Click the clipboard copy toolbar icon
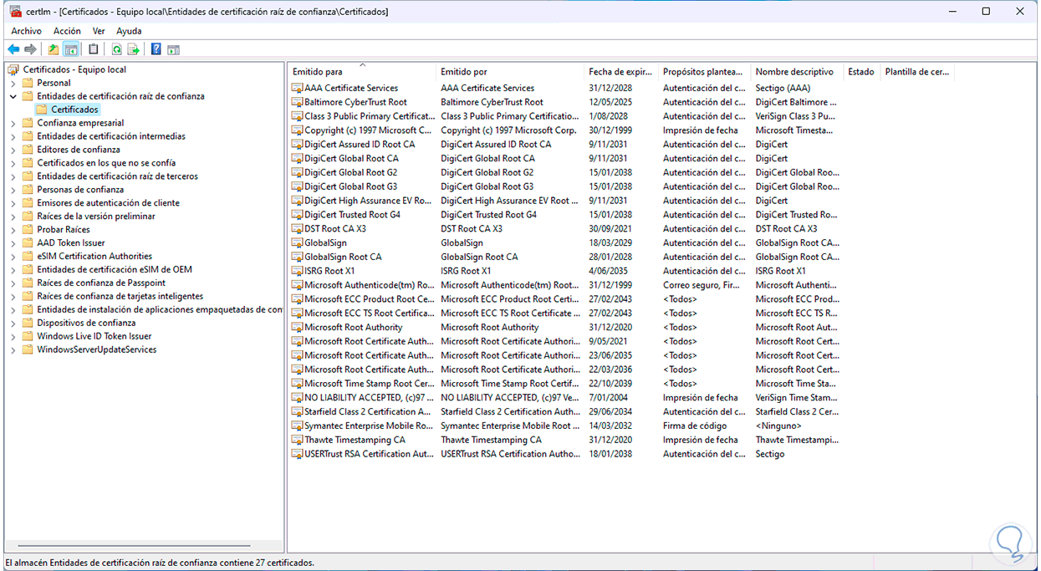Image resolution: width=1041 pixels, height=571 pixels. (94, 49)
